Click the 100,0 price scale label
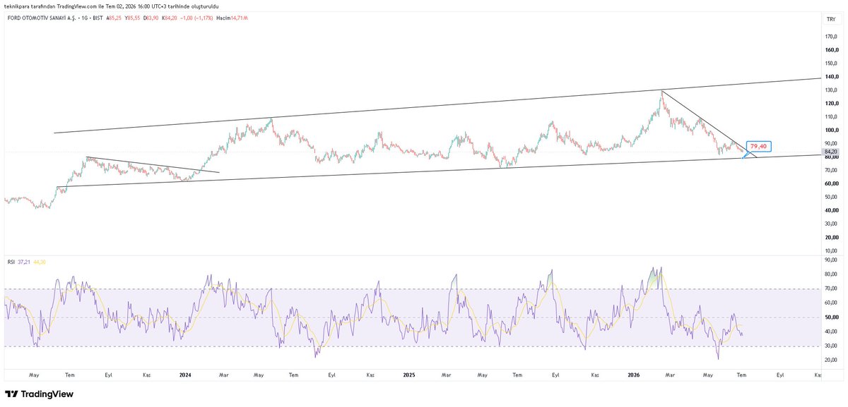Screen dimensions: 848x407 click(x=830, y=130)
